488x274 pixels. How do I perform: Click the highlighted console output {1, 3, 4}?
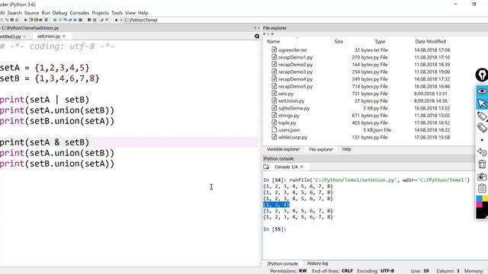[x=276, y=205]
